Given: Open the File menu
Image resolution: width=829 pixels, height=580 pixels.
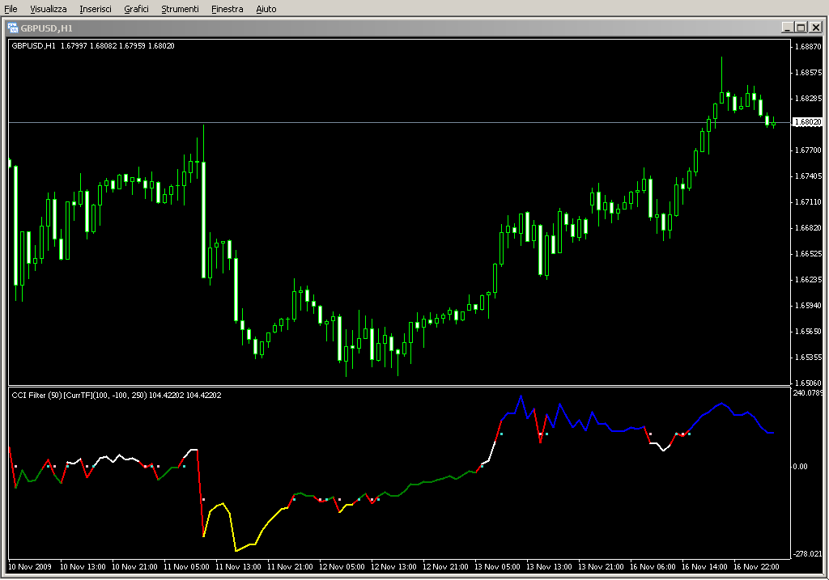Looking at the screenshot, I should (11, 9).
